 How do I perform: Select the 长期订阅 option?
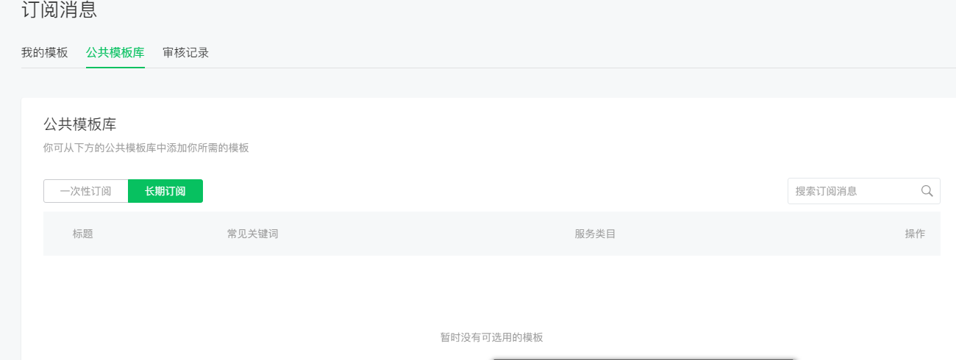click(165, 191)
